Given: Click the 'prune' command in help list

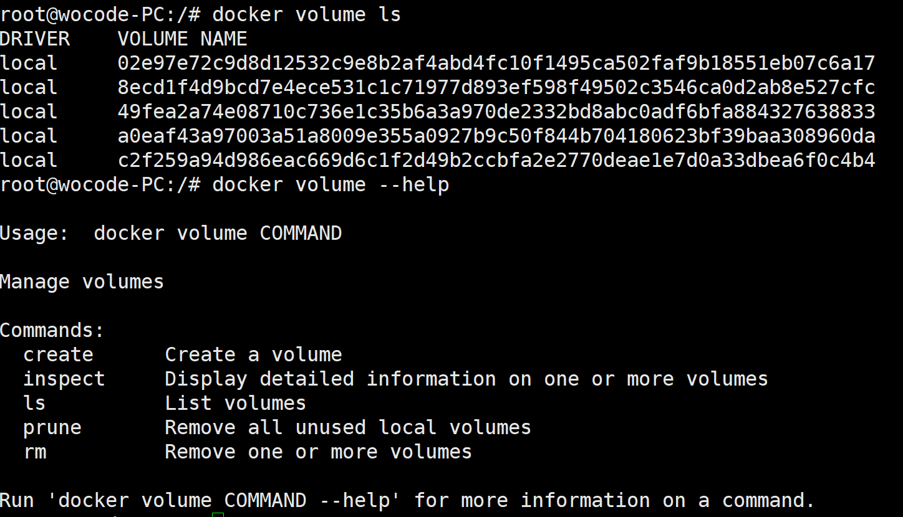Looking at the screenshot, I should pyautogui.click(x=52, y=427).
